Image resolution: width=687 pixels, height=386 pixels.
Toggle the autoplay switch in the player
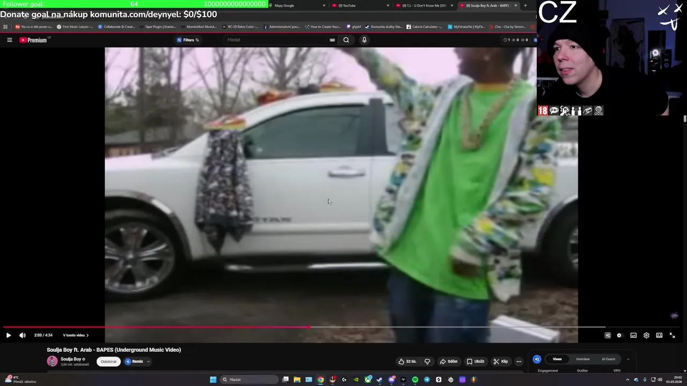[x=619, y=335]
